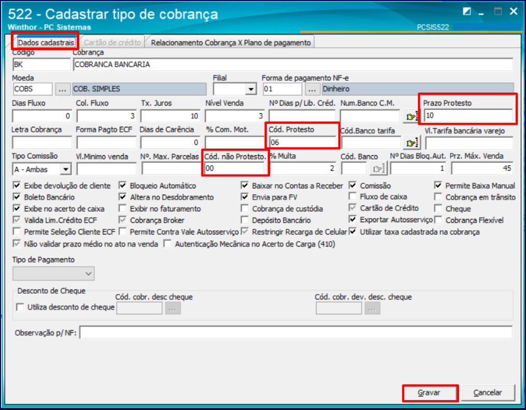The image size is (526, 410).
Task: Open Cartão de crédito tab
Action: 112,42
